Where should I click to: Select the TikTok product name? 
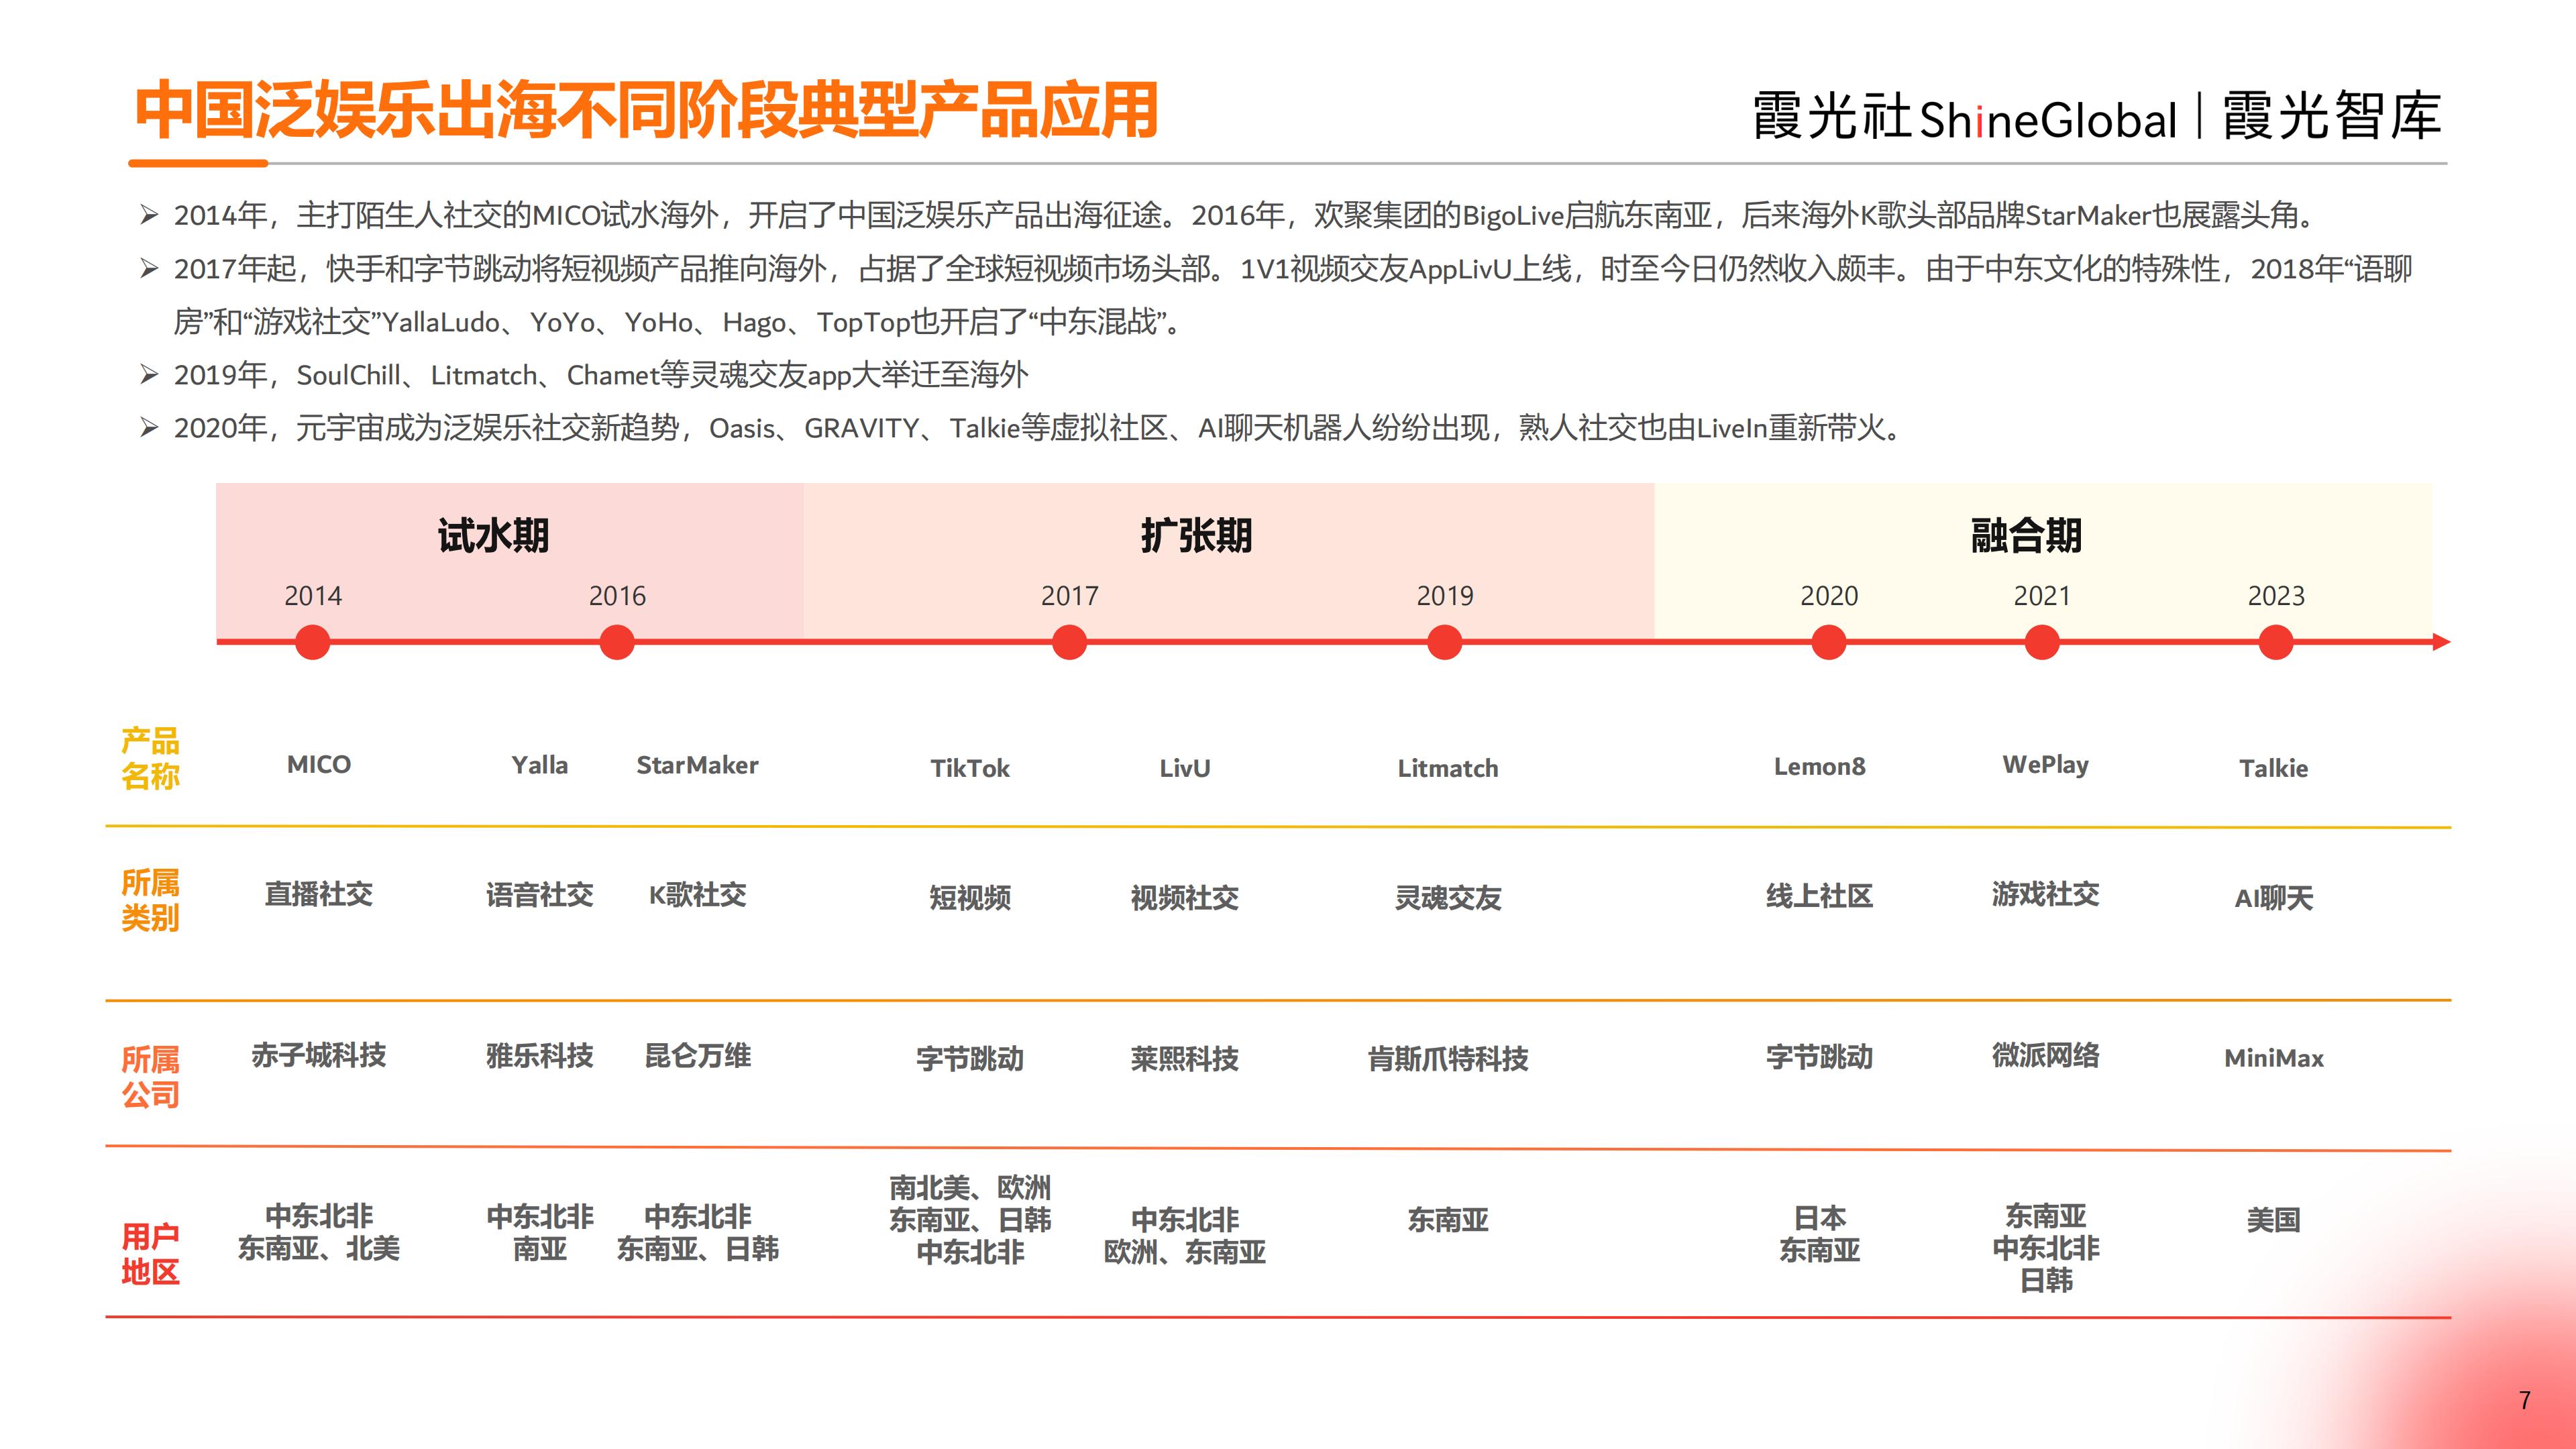[x=970, y=768]
